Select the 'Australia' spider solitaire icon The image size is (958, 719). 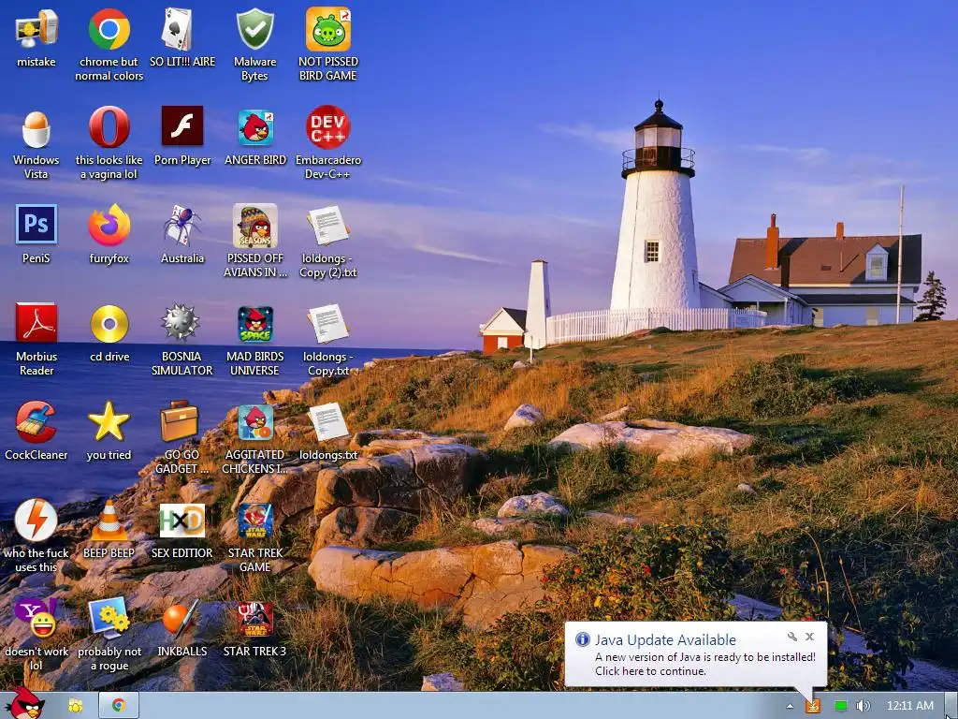pos(182,226)
